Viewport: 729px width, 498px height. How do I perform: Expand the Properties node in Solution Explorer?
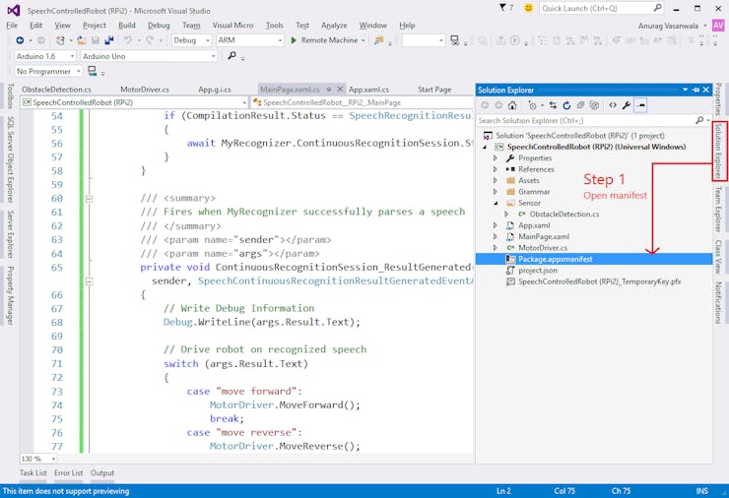pos(496,157)
